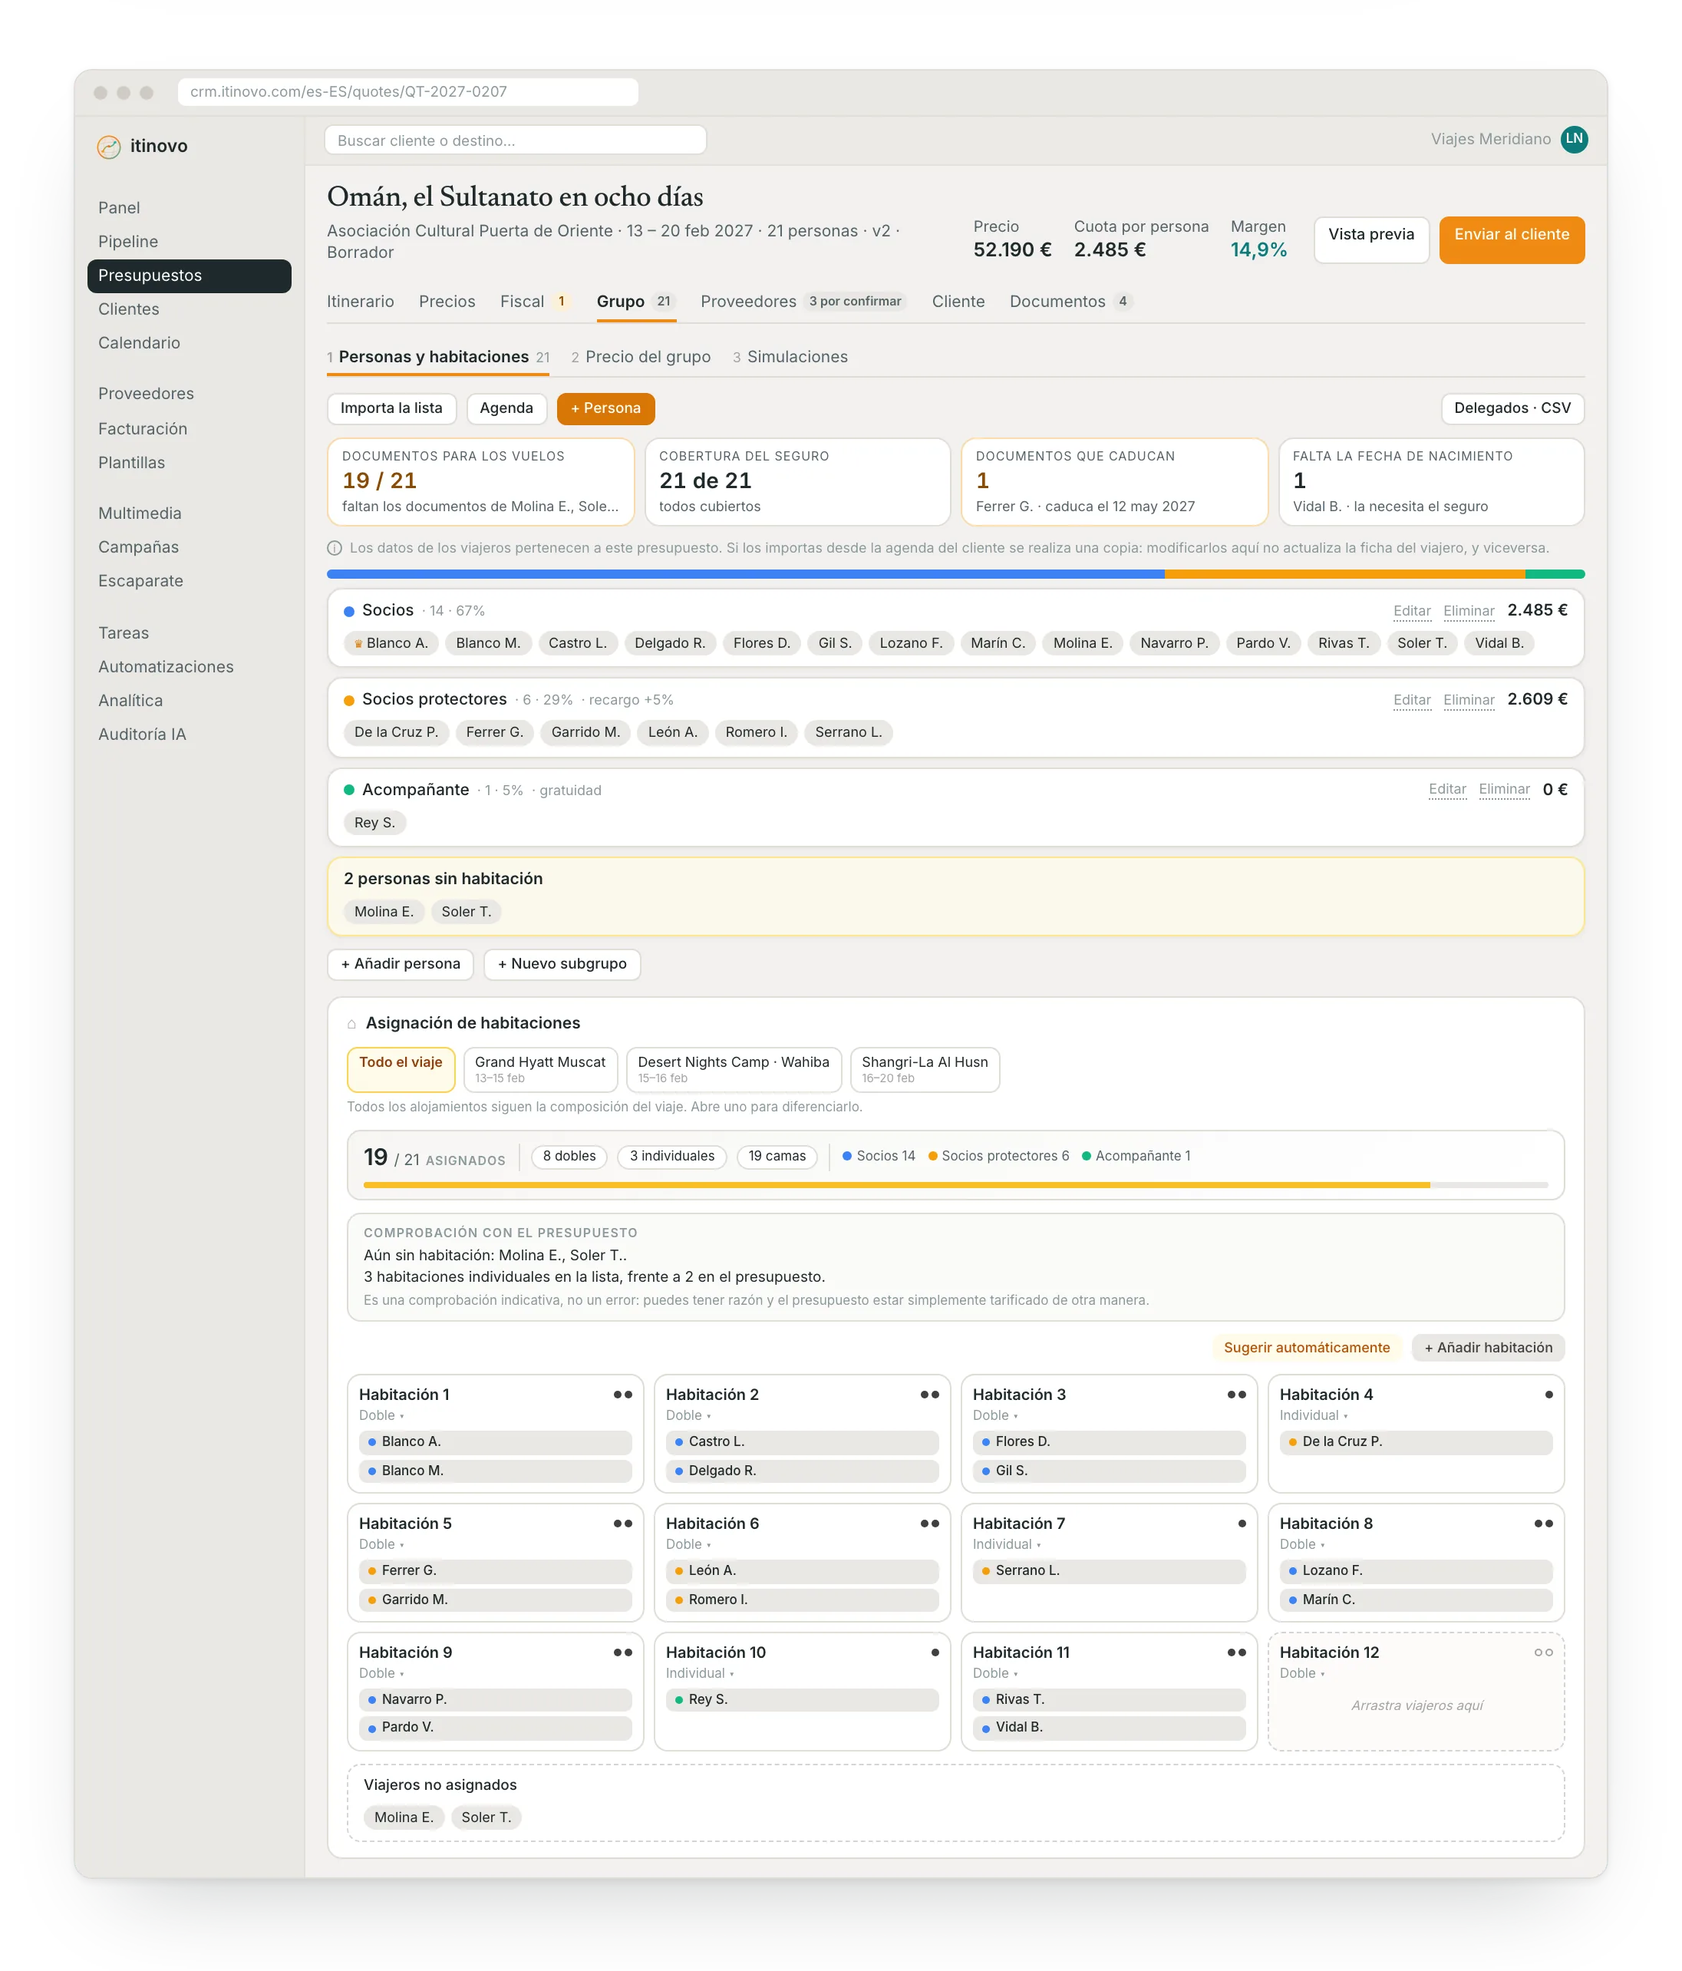Screen dimensions: 1682x1971
Task: Click Importa la lista button
Action: [391, 409]
